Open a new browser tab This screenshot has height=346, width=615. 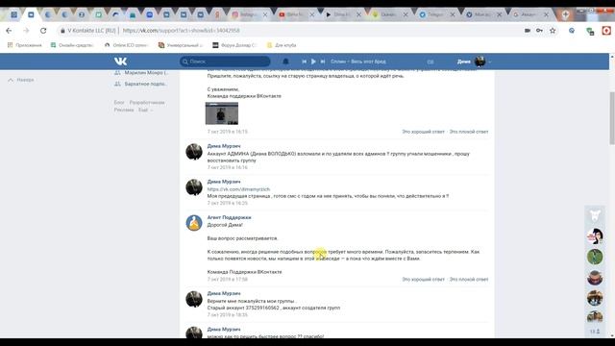(x=566, y=14)
